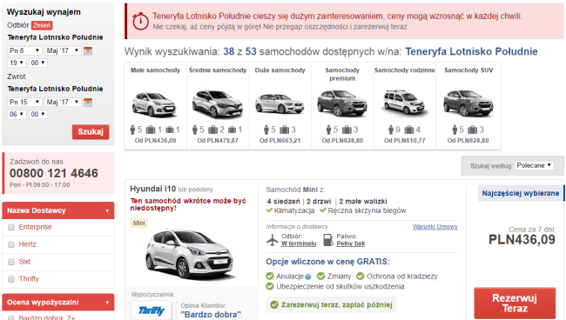Screen dimensions: 566x320
Task: Click the passenger icon under Samochody rodzinne
Action: [391, 130]
